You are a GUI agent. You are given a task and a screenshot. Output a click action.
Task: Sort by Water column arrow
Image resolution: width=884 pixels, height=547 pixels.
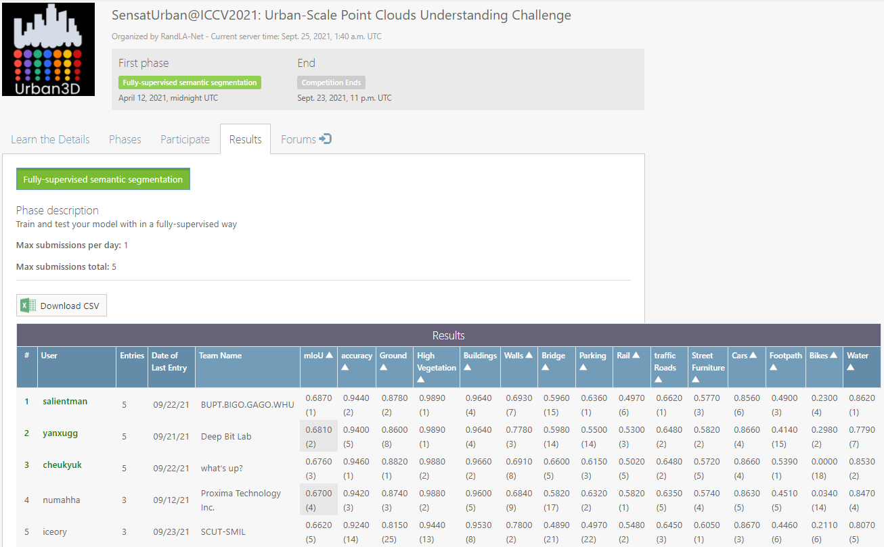[851, 368]
